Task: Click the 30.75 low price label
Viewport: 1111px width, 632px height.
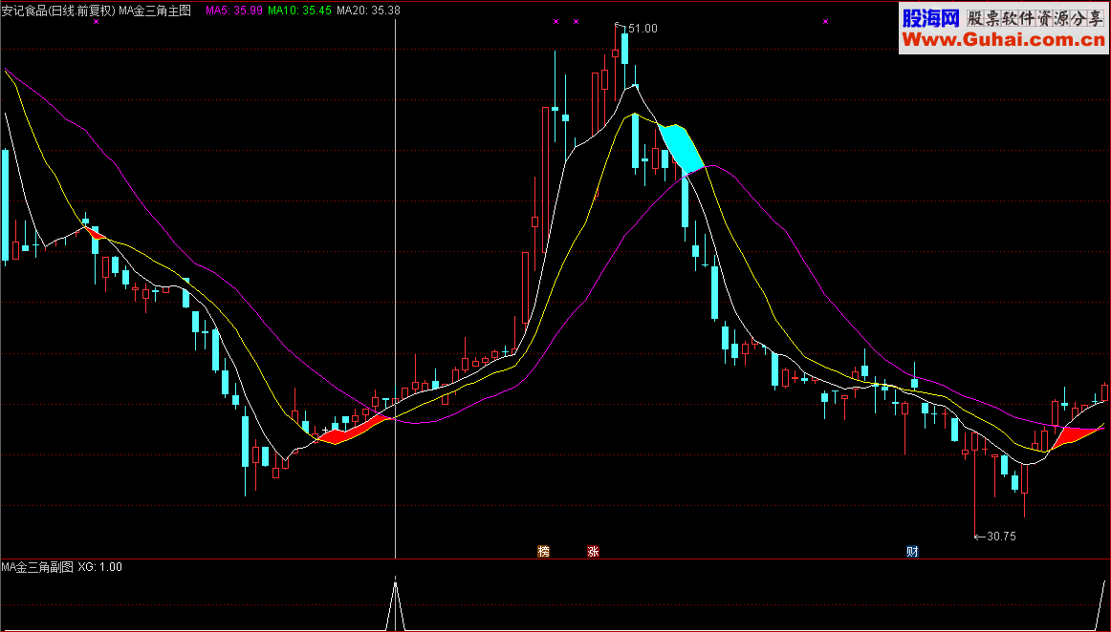Action: (x=1001, y=537)
